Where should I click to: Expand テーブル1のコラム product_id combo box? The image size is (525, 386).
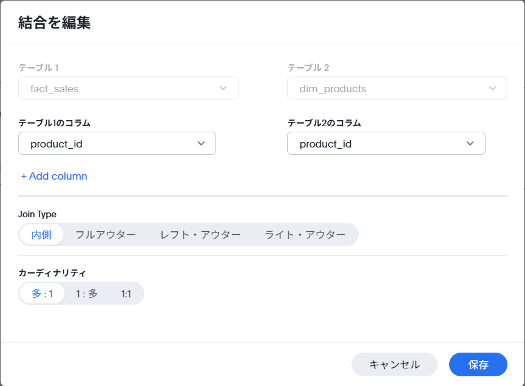pyautogui.click(x=117, y=143)
